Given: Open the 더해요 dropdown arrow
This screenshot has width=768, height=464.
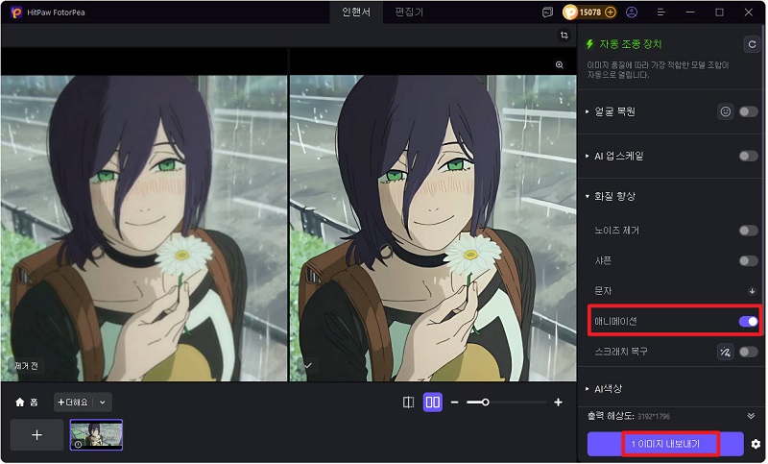Looking at the screenshot, I should coord(103,402).
